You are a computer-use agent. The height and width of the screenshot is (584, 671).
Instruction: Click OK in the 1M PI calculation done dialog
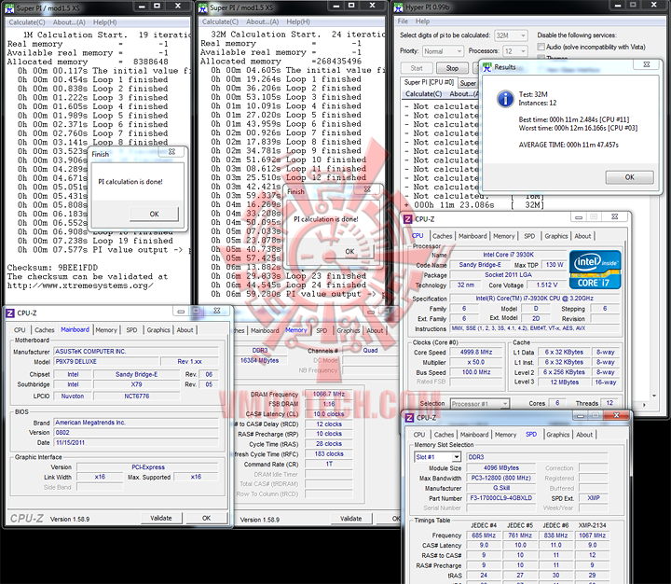point(154,214)
